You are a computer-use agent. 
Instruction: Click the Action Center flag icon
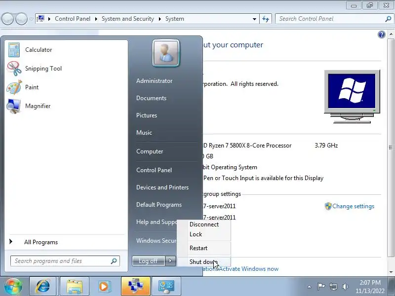pyautogui.click(x=321, y=287)
